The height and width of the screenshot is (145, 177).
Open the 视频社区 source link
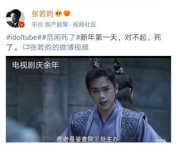84,24
